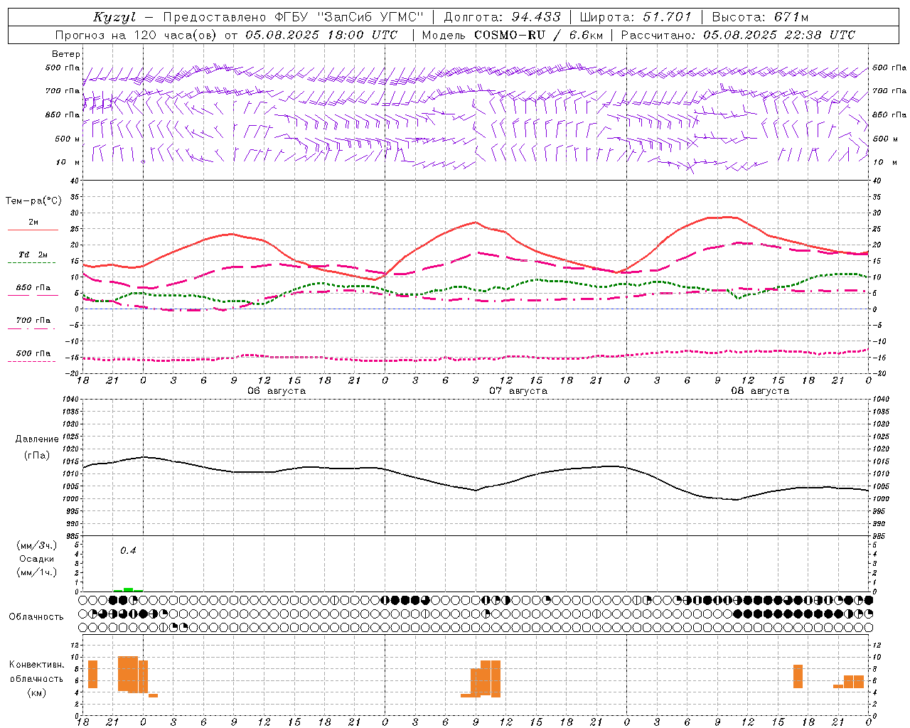Click the "06 августа" date label
Screen dimensions: 910x728
click(x=277, y=391)
